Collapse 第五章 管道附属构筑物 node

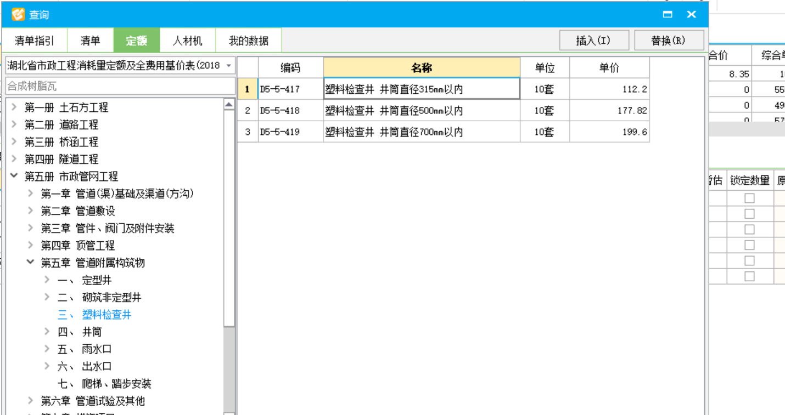tap(31, 263)
